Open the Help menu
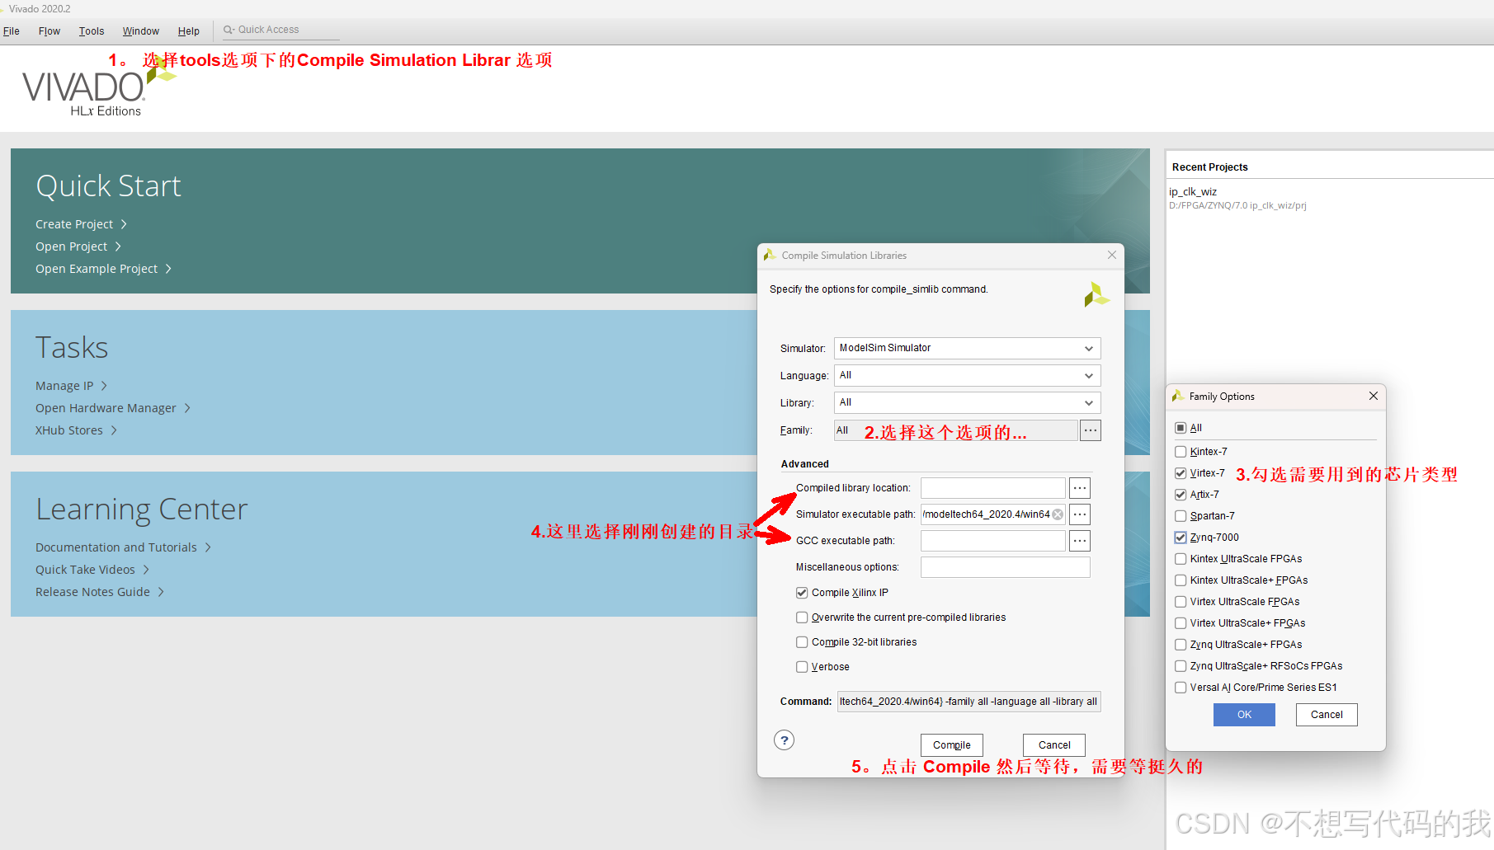1494x850 pixels. click(x=189, y=31)
